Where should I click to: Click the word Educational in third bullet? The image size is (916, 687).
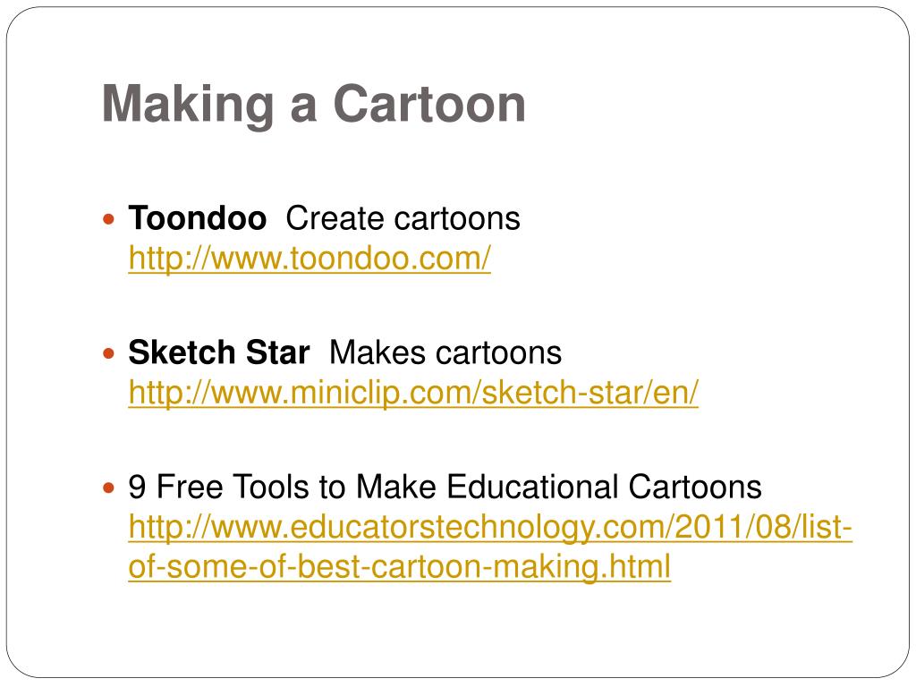point(533,487)
